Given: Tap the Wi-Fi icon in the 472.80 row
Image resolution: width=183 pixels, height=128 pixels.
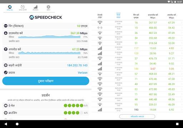Looking at the screenshot, I should [100, 89].
